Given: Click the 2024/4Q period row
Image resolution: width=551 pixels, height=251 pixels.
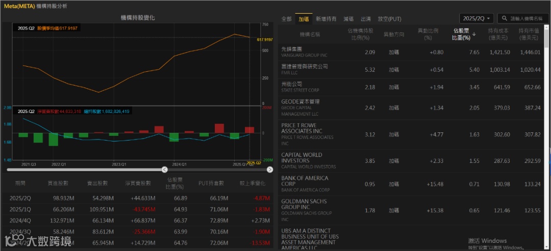Looking at the screenshot, I should [137, 220].
